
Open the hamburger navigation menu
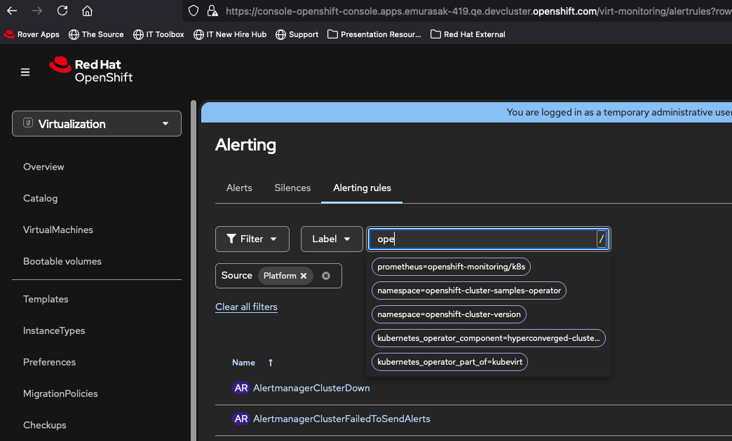(25, 72)
